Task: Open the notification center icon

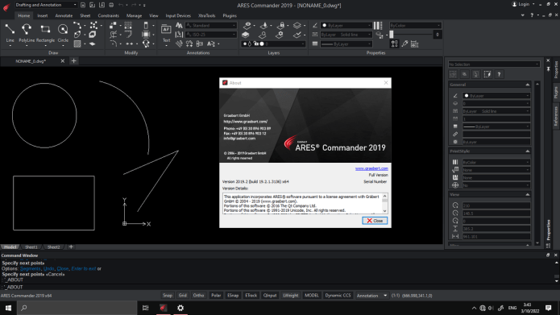Action: pyautogui.click(x=549, y=308)
